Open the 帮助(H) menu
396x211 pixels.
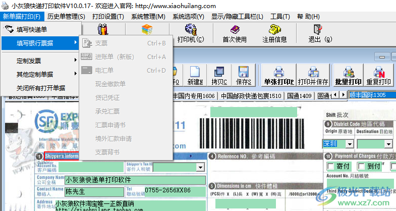click(308, 17)
